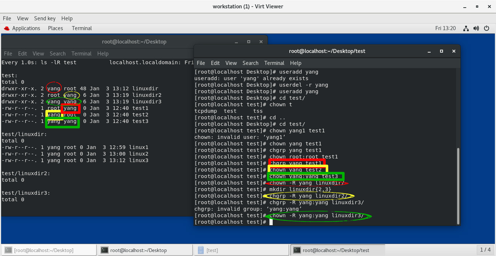The width and height of the screenshot is (496, 256).
Task: Click 'useradd: user 'yang' already exists' line
Action: point(251,78)
